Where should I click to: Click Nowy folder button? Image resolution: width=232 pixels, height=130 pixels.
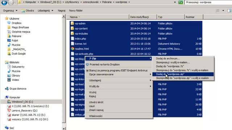pyautogui.click(x=76, y=10)
